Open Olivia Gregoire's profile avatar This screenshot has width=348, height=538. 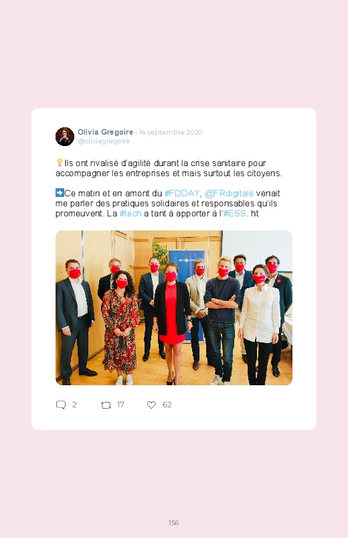(65, 137)
